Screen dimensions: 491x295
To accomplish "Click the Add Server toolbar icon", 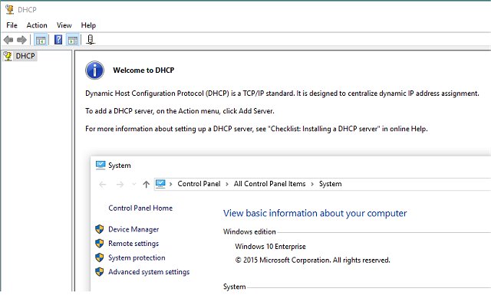I will pos(91,40).
